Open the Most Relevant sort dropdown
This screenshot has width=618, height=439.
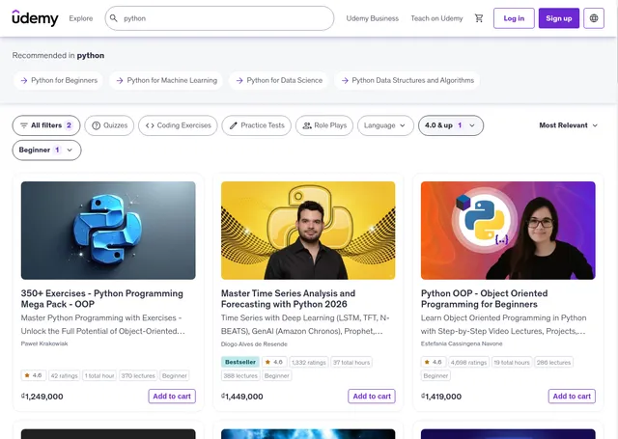click(x=569, y=125)
